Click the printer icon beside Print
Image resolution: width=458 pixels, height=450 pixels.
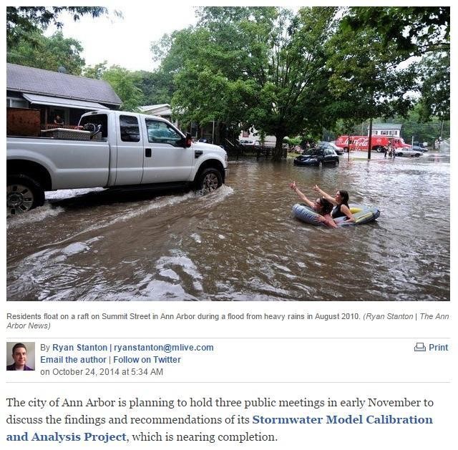tap(420, 347)
